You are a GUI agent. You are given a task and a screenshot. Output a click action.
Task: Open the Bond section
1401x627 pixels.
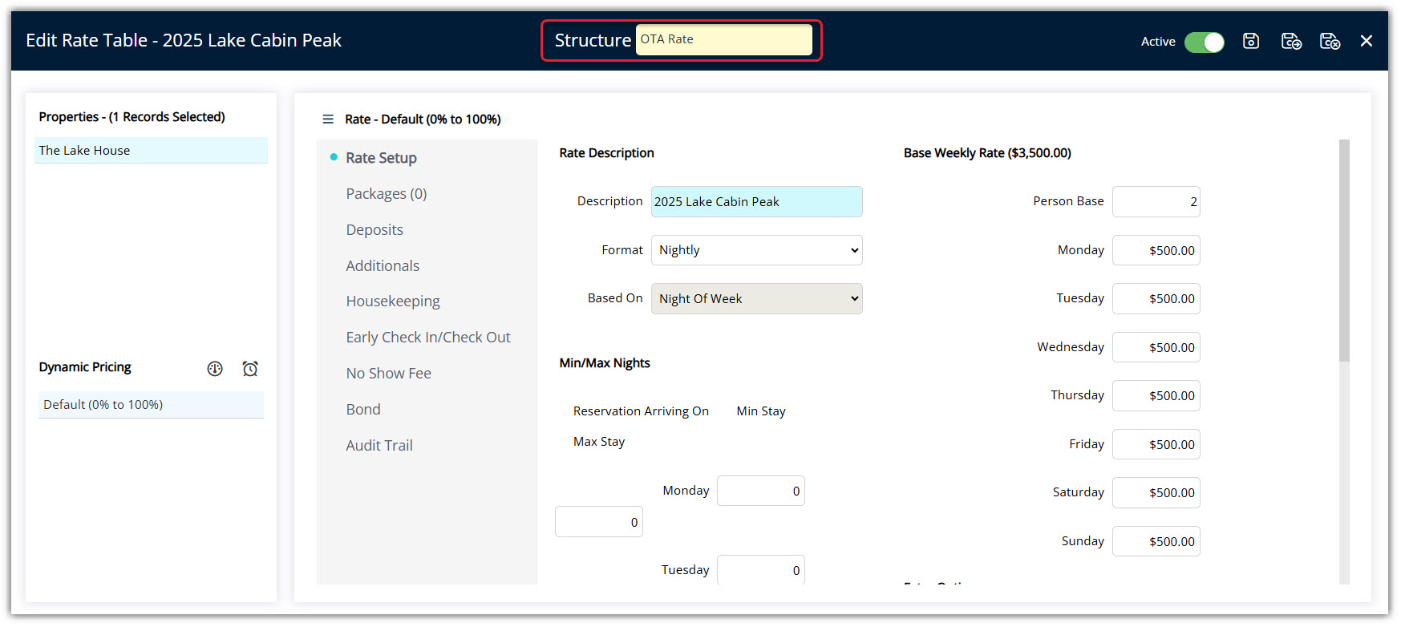(363, 410)
